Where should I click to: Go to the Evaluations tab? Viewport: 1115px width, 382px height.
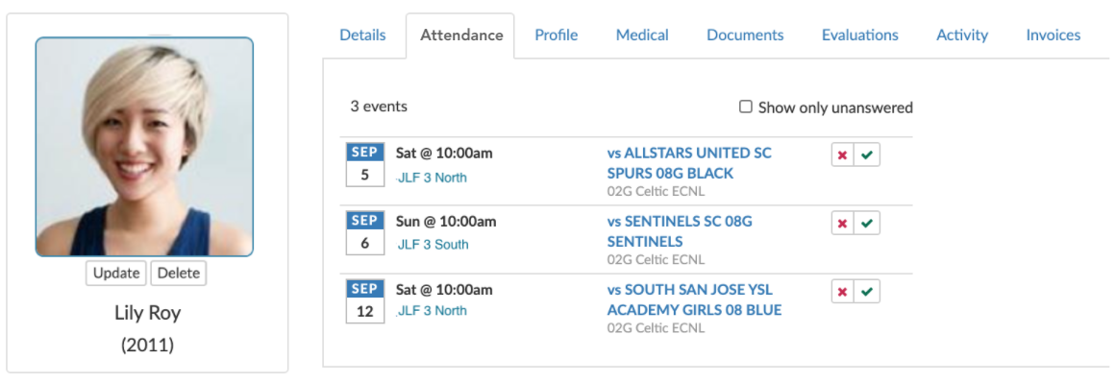click(x=859, y=35)
